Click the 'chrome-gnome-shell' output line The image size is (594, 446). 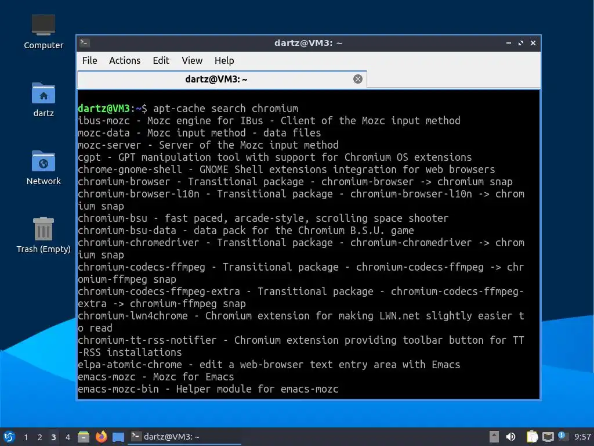(x=287, y=170)
